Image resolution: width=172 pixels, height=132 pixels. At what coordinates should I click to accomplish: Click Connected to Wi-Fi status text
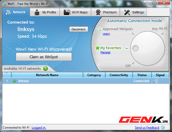16,128
